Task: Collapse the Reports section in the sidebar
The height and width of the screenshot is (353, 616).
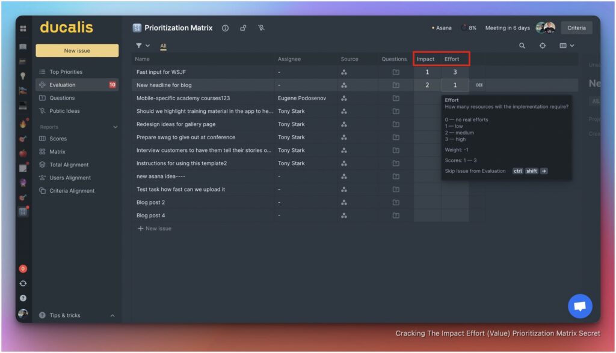Action: click(x=114, y=127)
